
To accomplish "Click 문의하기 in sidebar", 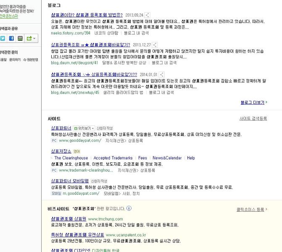I will 15,60.
